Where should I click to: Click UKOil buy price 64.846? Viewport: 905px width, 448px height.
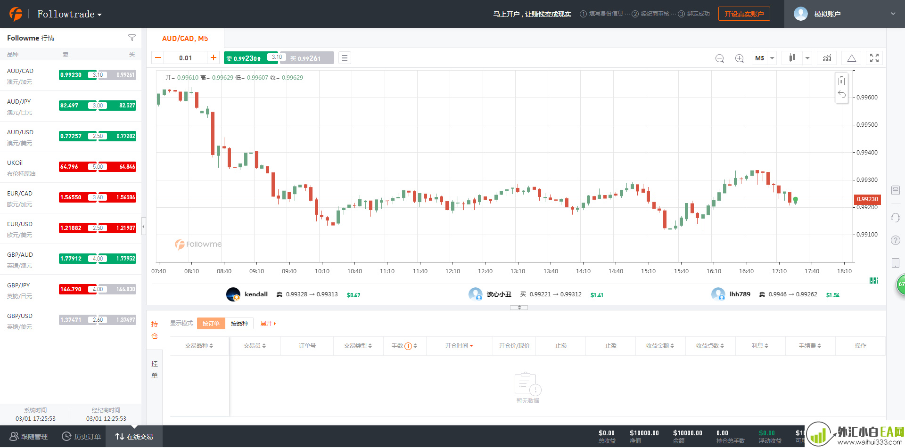pyautogui.click(x=118, y=167)
